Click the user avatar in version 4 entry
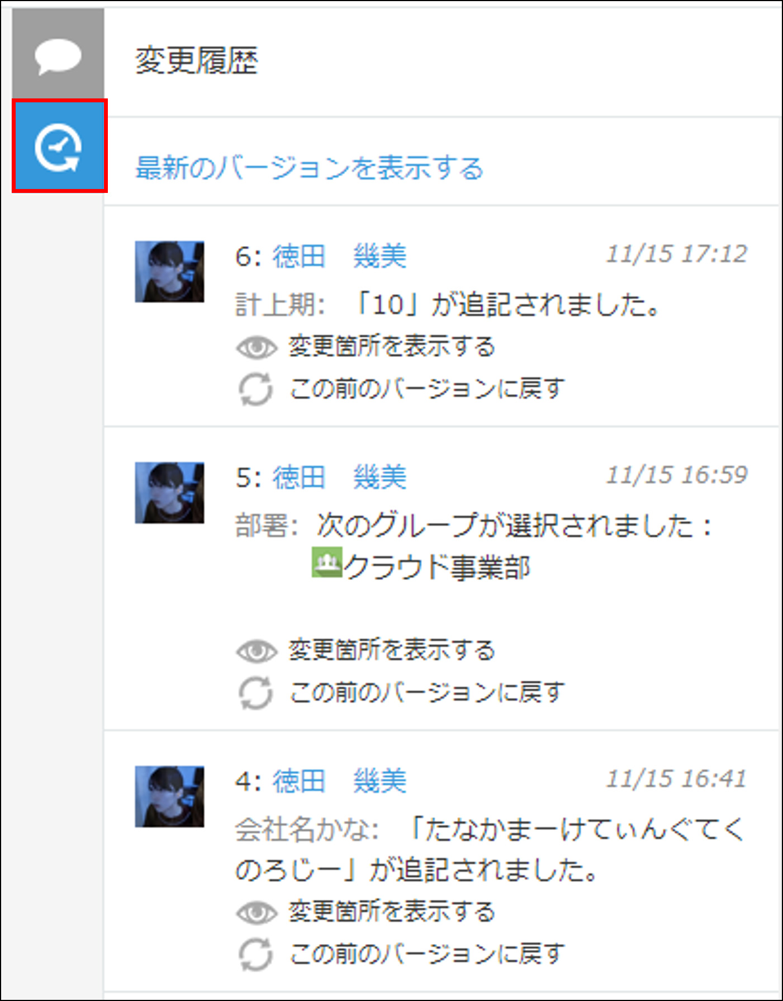Image resolution: width=783 pixels, height=1001 pixels. (169, 796)
